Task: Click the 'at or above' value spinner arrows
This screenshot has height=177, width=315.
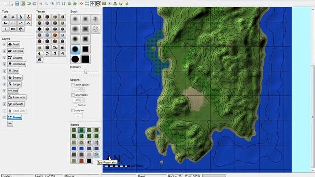Action: [x=82, y=89]
